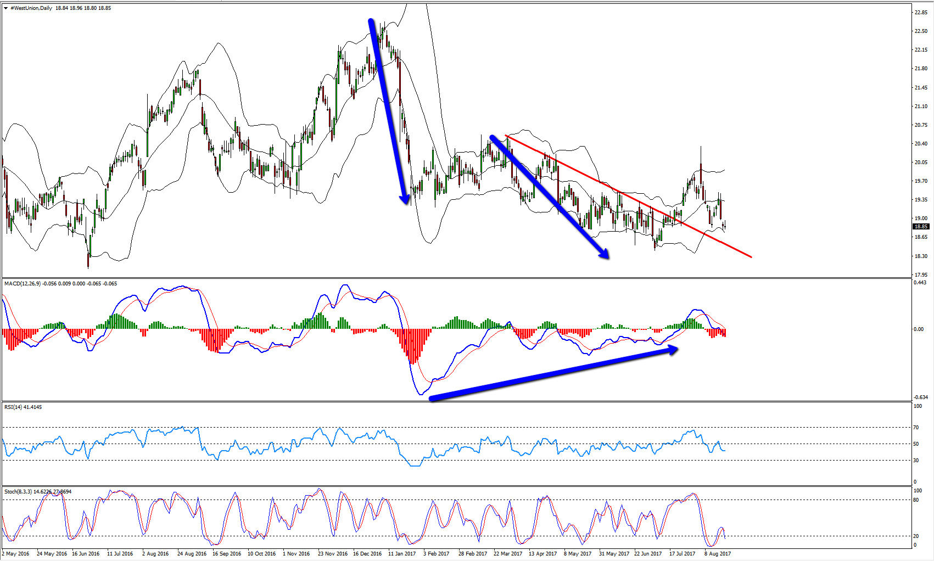934x561 pixels.
Task: Click the 8 Aug 2017 date label
Action: [x=718, y=553]
